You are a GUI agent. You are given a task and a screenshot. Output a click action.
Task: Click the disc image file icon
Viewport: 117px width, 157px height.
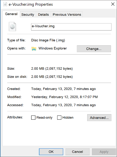[12, 27]
